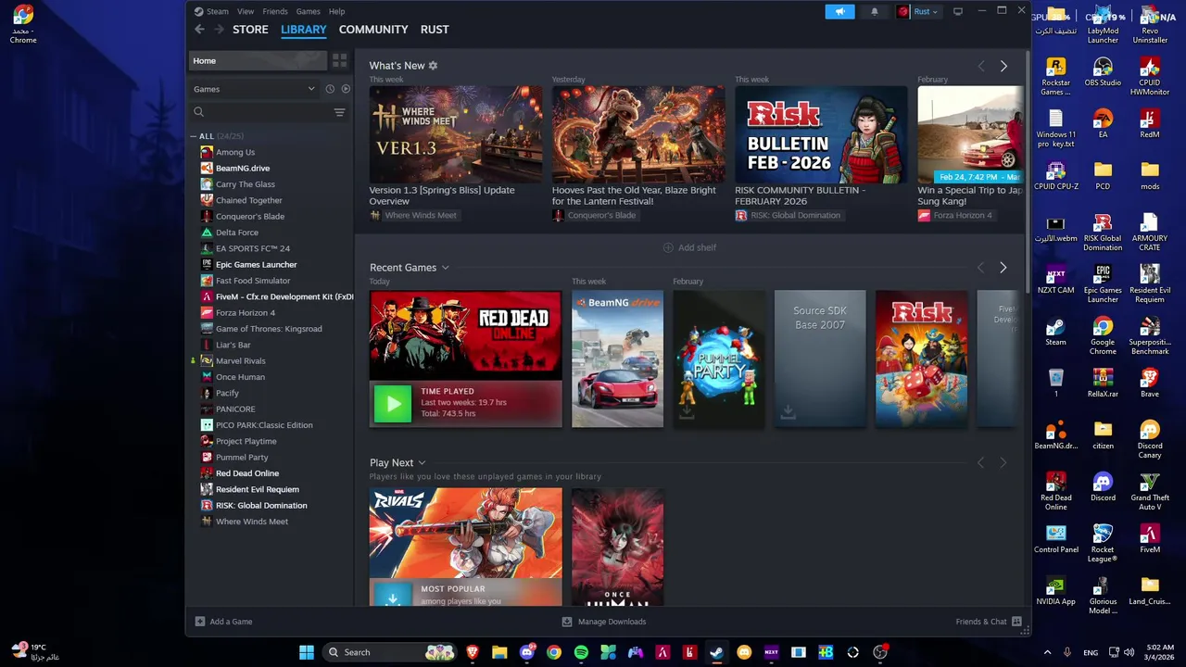Open Rocket League desktop shortcut

(1103, 544)
